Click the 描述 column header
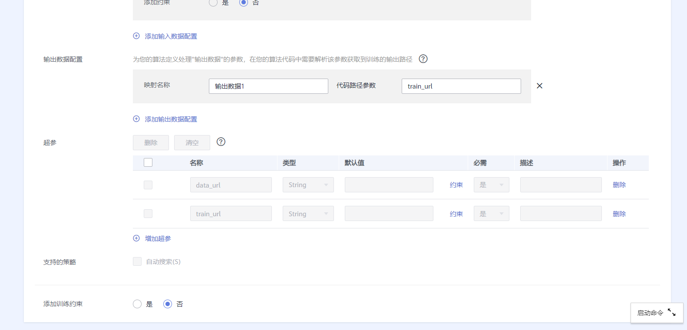687x330 pixels. (x=526, y=163)
